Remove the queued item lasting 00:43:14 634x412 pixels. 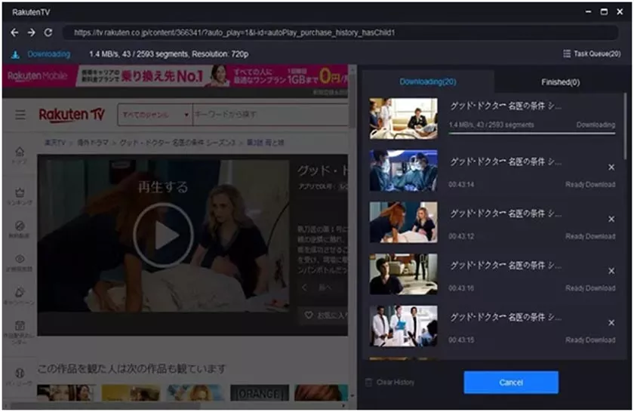click(x=611, y=167)
